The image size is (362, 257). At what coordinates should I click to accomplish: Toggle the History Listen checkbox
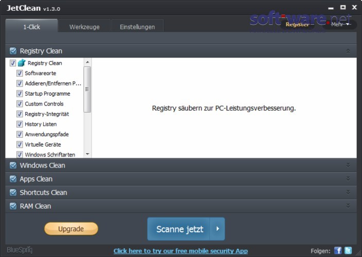click(x=20, y=124)
